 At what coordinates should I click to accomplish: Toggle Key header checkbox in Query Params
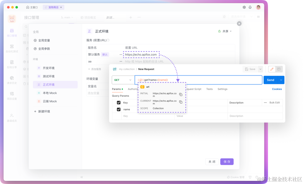click(119, 103)
